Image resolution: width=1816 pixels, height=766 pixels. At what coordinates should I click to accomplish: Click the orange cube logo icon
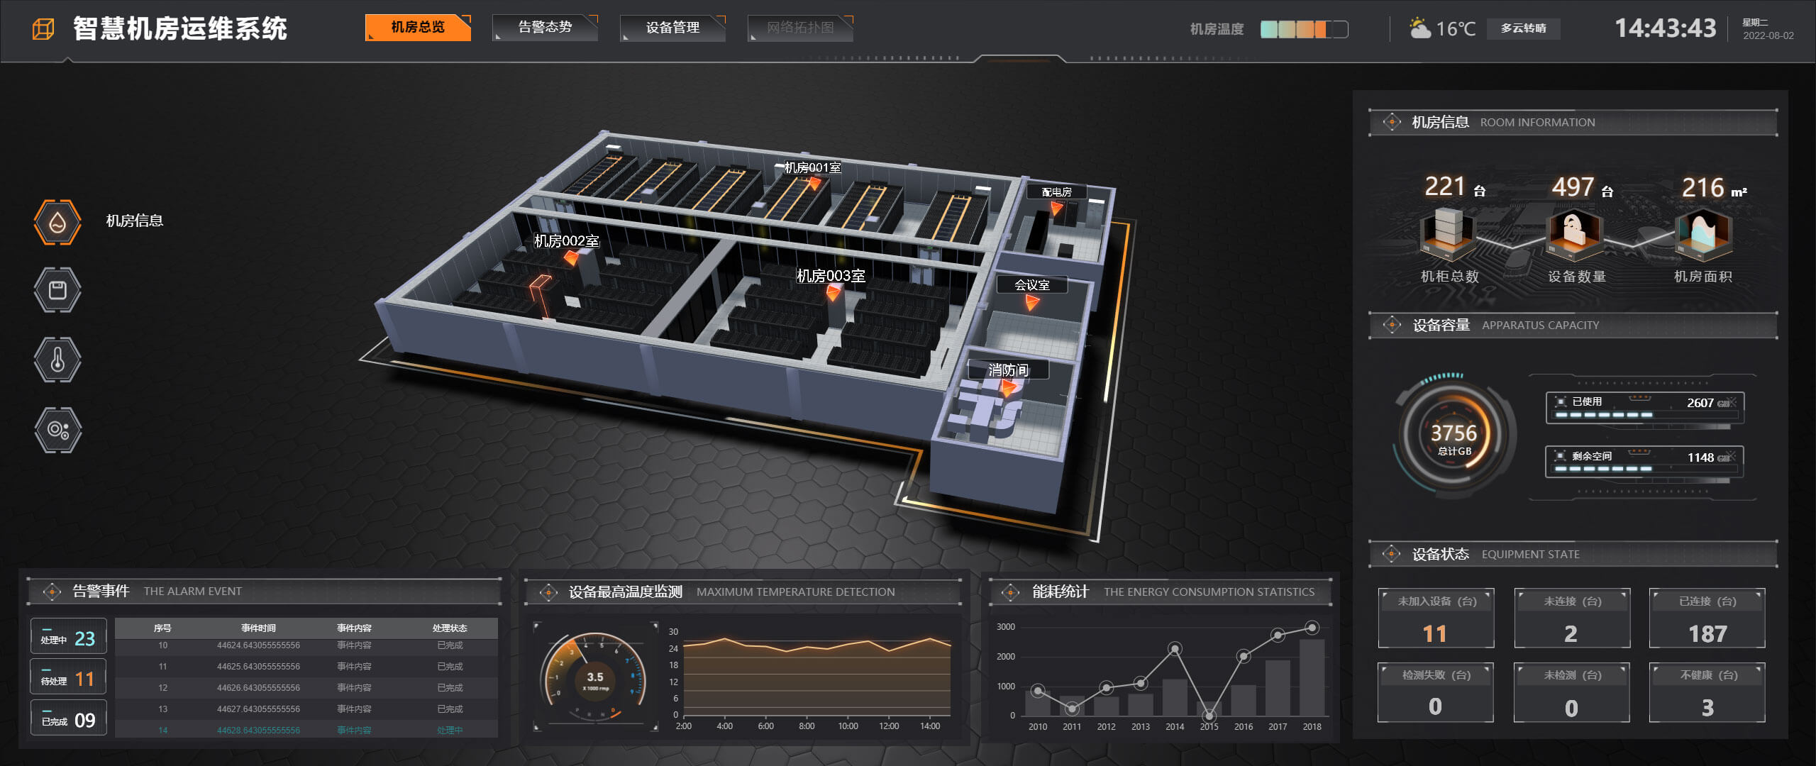[x=43, y=29]
